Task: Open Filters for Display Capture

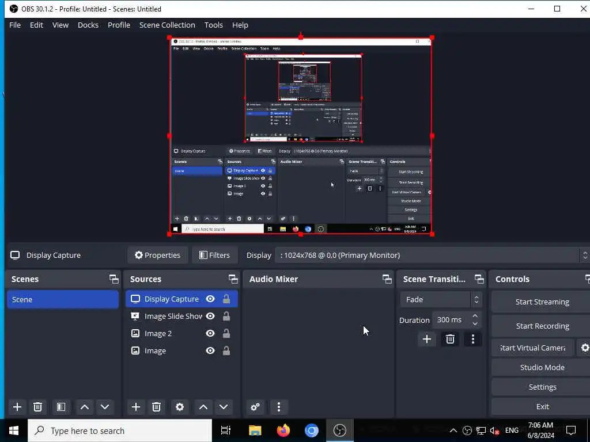Action: (214, 255)
